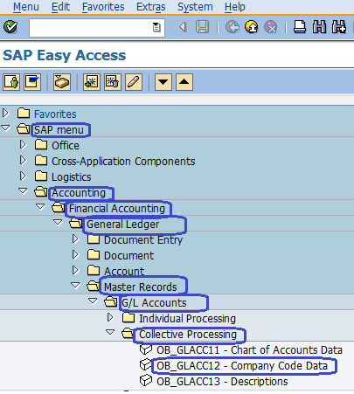Click the Print icon
The width and height of the screenshot is (354, 394).
point(299,27)
